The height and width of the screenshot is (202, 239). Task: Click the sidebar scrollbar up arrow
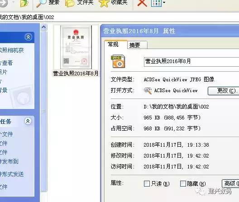click(44, 28)
